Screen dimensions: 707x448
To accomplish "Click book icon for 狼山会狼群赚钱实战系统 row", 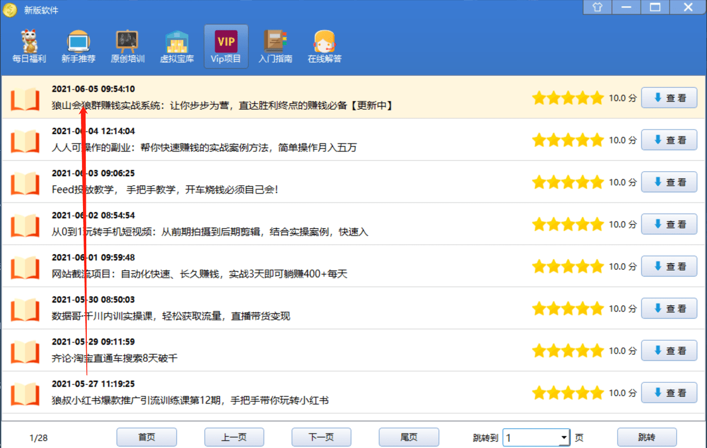I will (x=25, y=98).
